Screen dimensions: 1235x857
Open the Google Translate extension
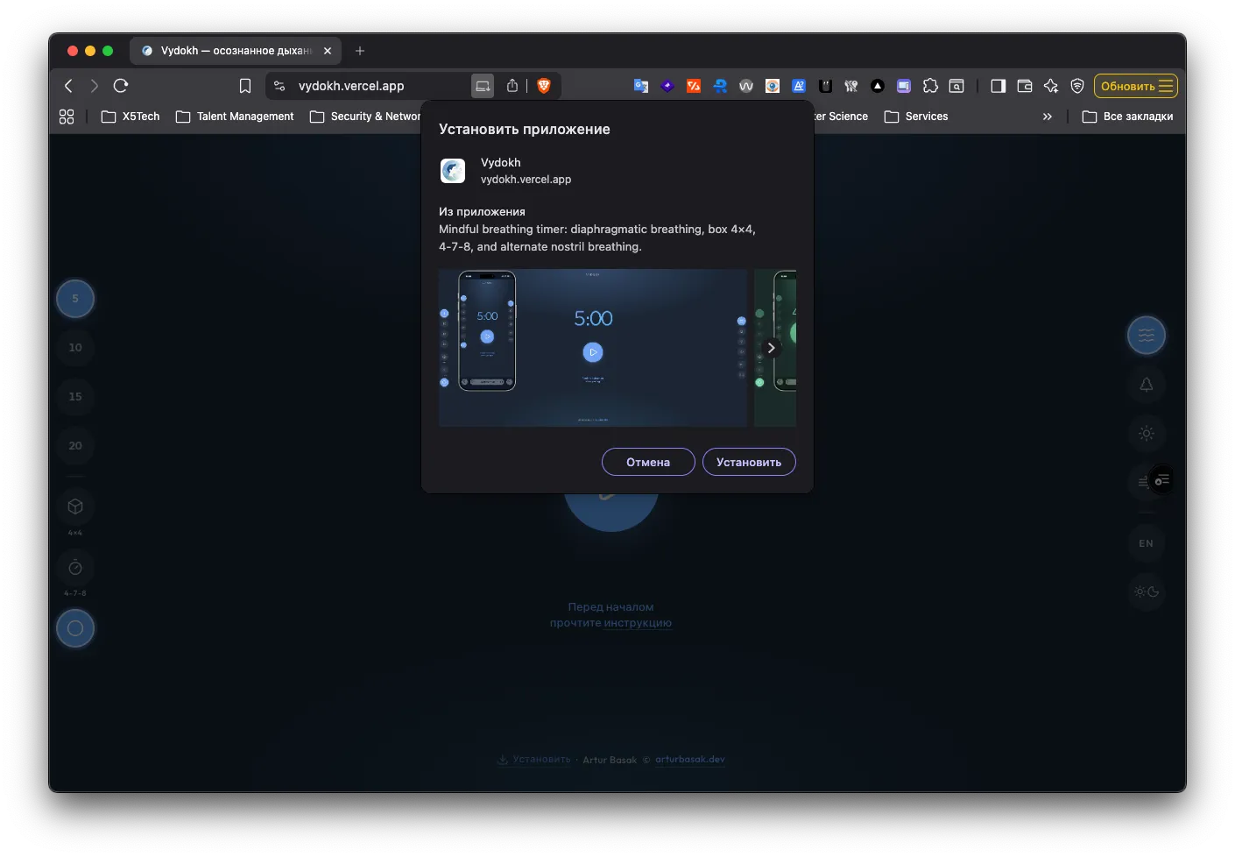coord(641,86)
